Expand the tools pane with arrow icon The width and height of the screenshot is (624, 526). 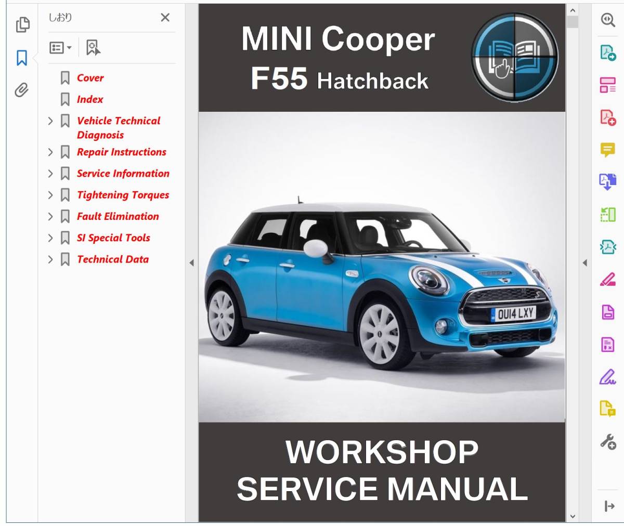click(x=609, y=506)
